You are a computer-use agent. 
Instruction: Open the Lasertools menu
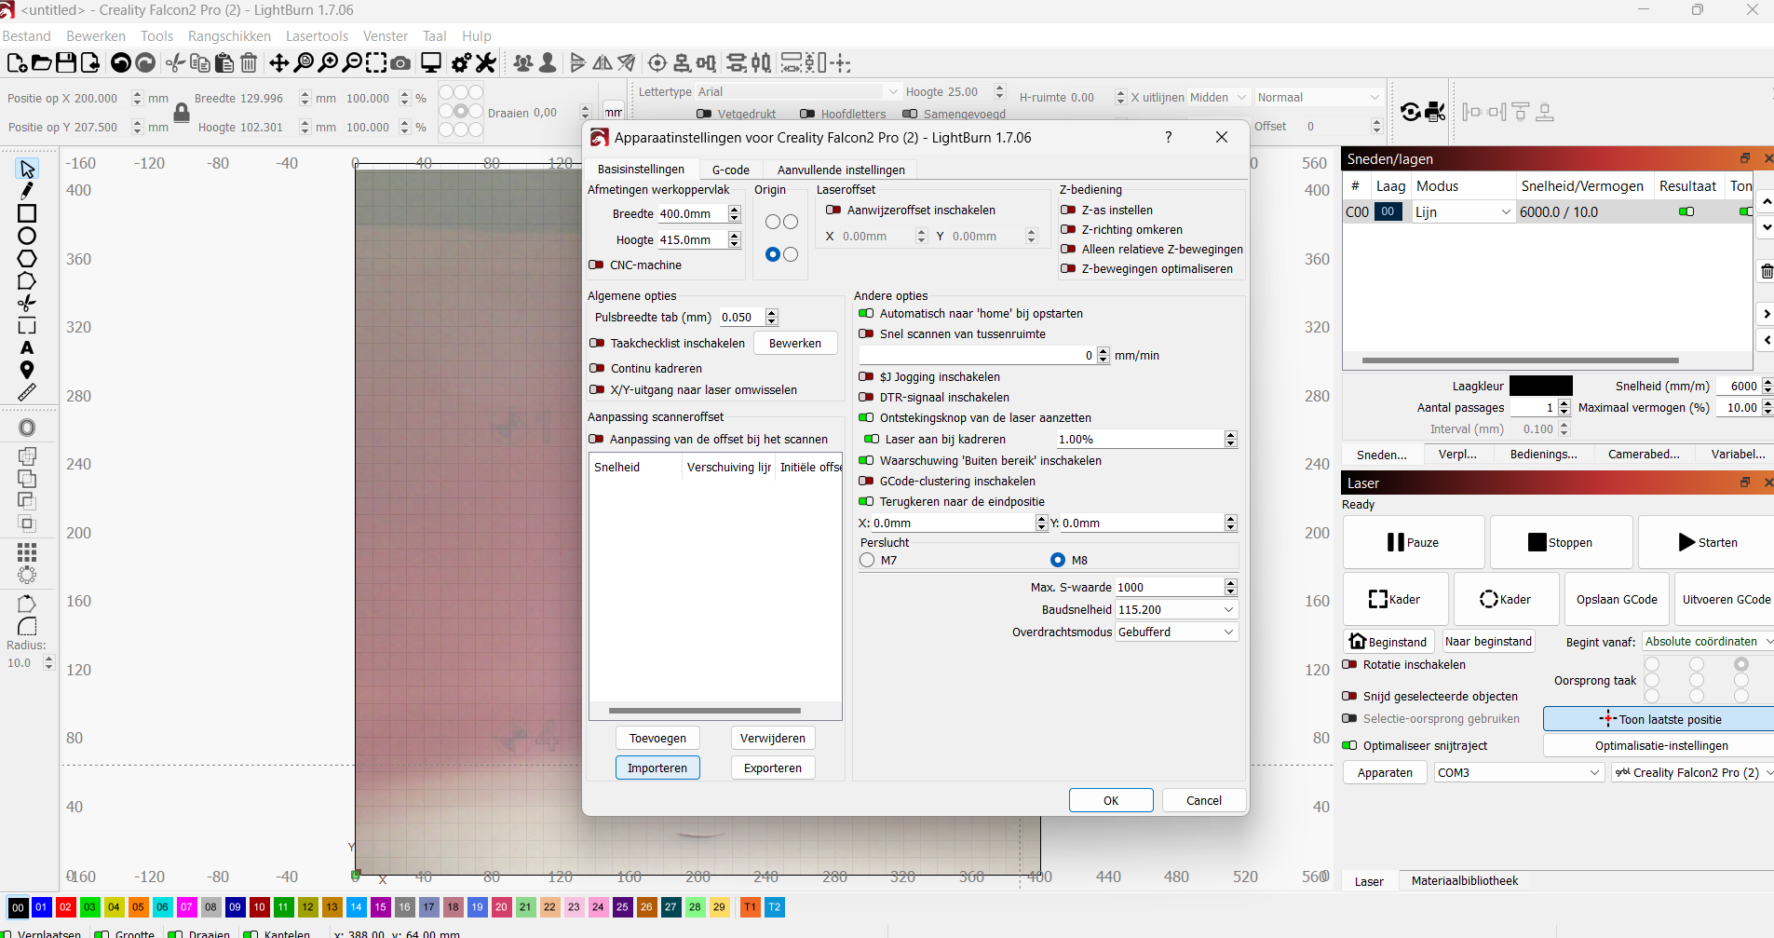pos(317,36)
